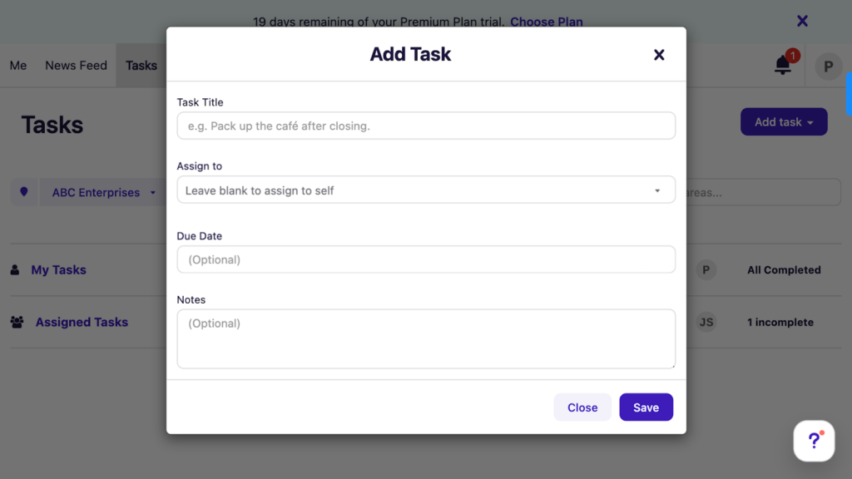Expand the Assign to dropdown
852x479 pixels.
[425, 190]
